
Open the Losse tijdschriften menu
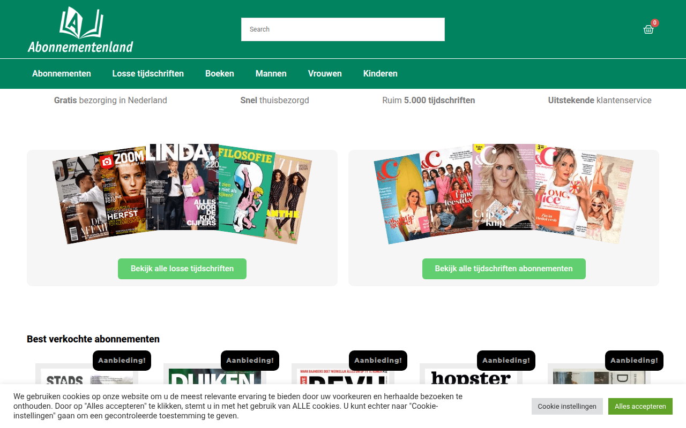pyautogui.click(x=148, y=74)
